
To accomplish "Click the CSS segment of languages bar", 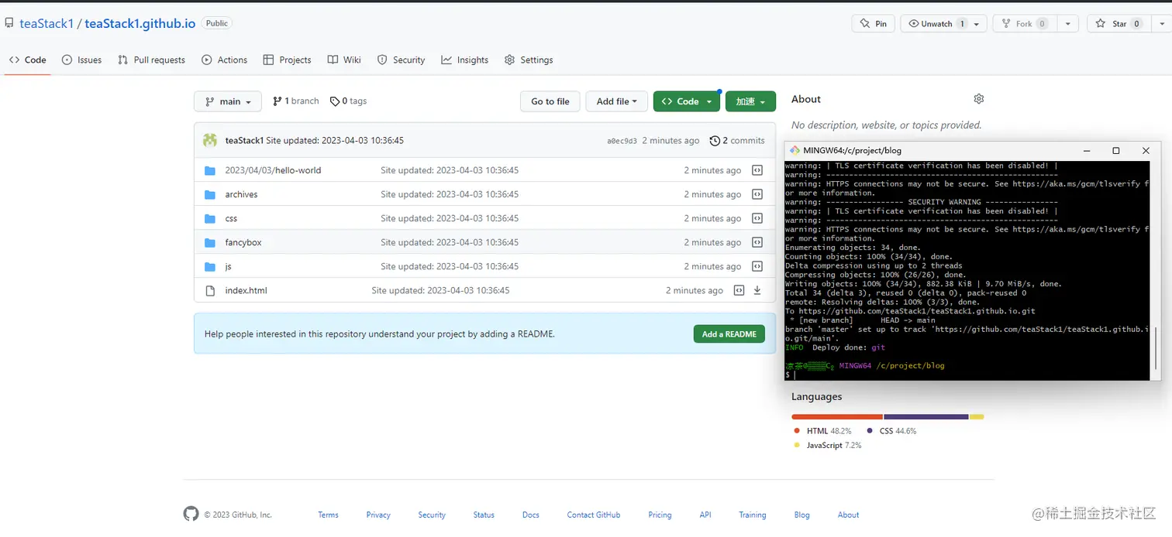I will click(x=926, y=416).
